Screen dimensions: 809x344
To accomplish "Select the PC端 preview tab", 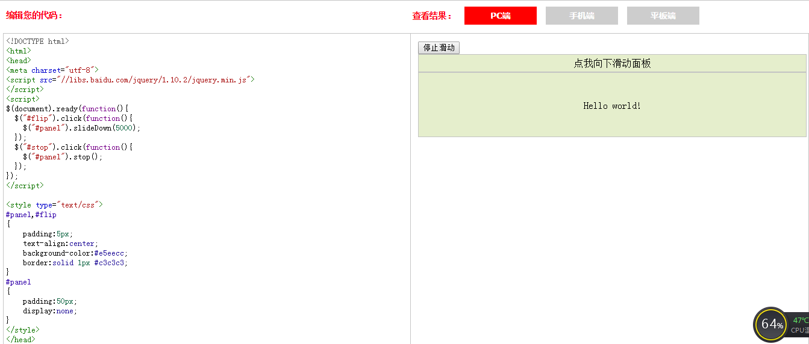I will click(x=500, y=16).
